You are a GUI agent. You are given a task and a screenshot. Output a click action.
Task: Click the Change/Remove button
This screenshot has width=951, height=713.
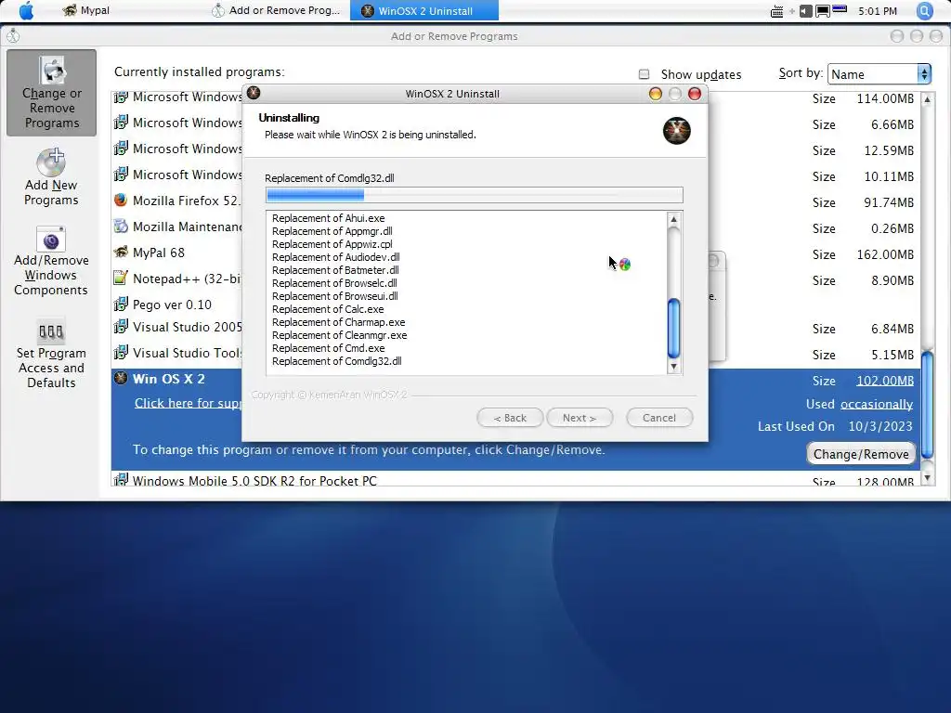click(861, 454)
